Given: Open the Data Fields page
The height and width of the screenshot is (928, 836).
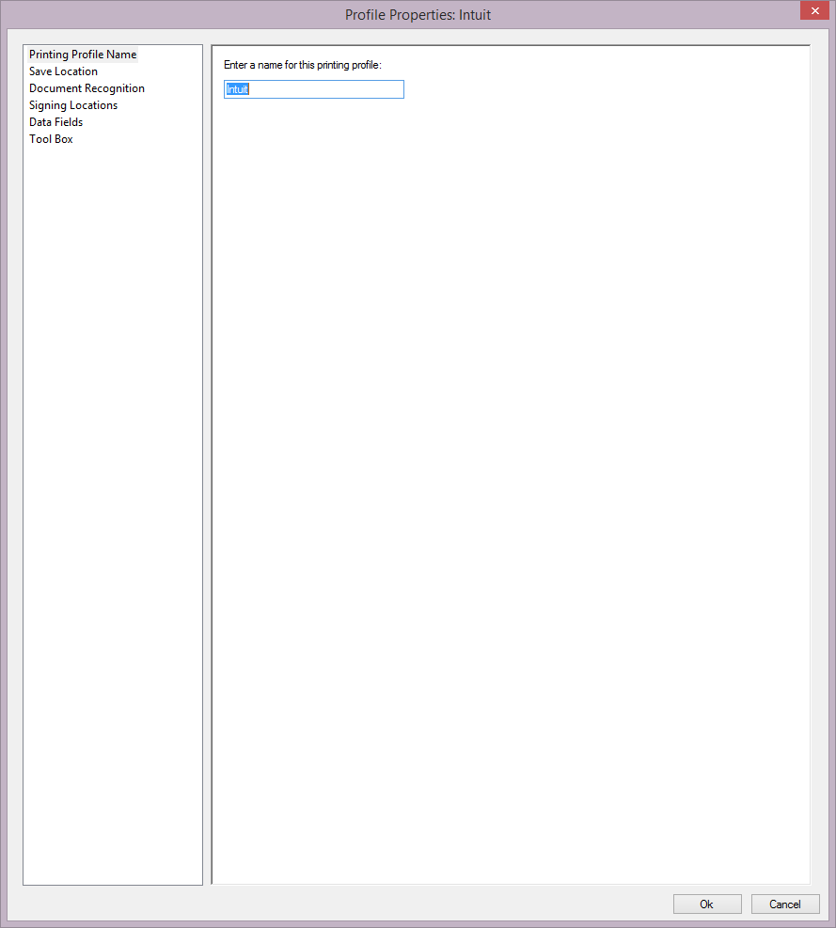Looking at the screenshot, I should click(x=55, y=122).
